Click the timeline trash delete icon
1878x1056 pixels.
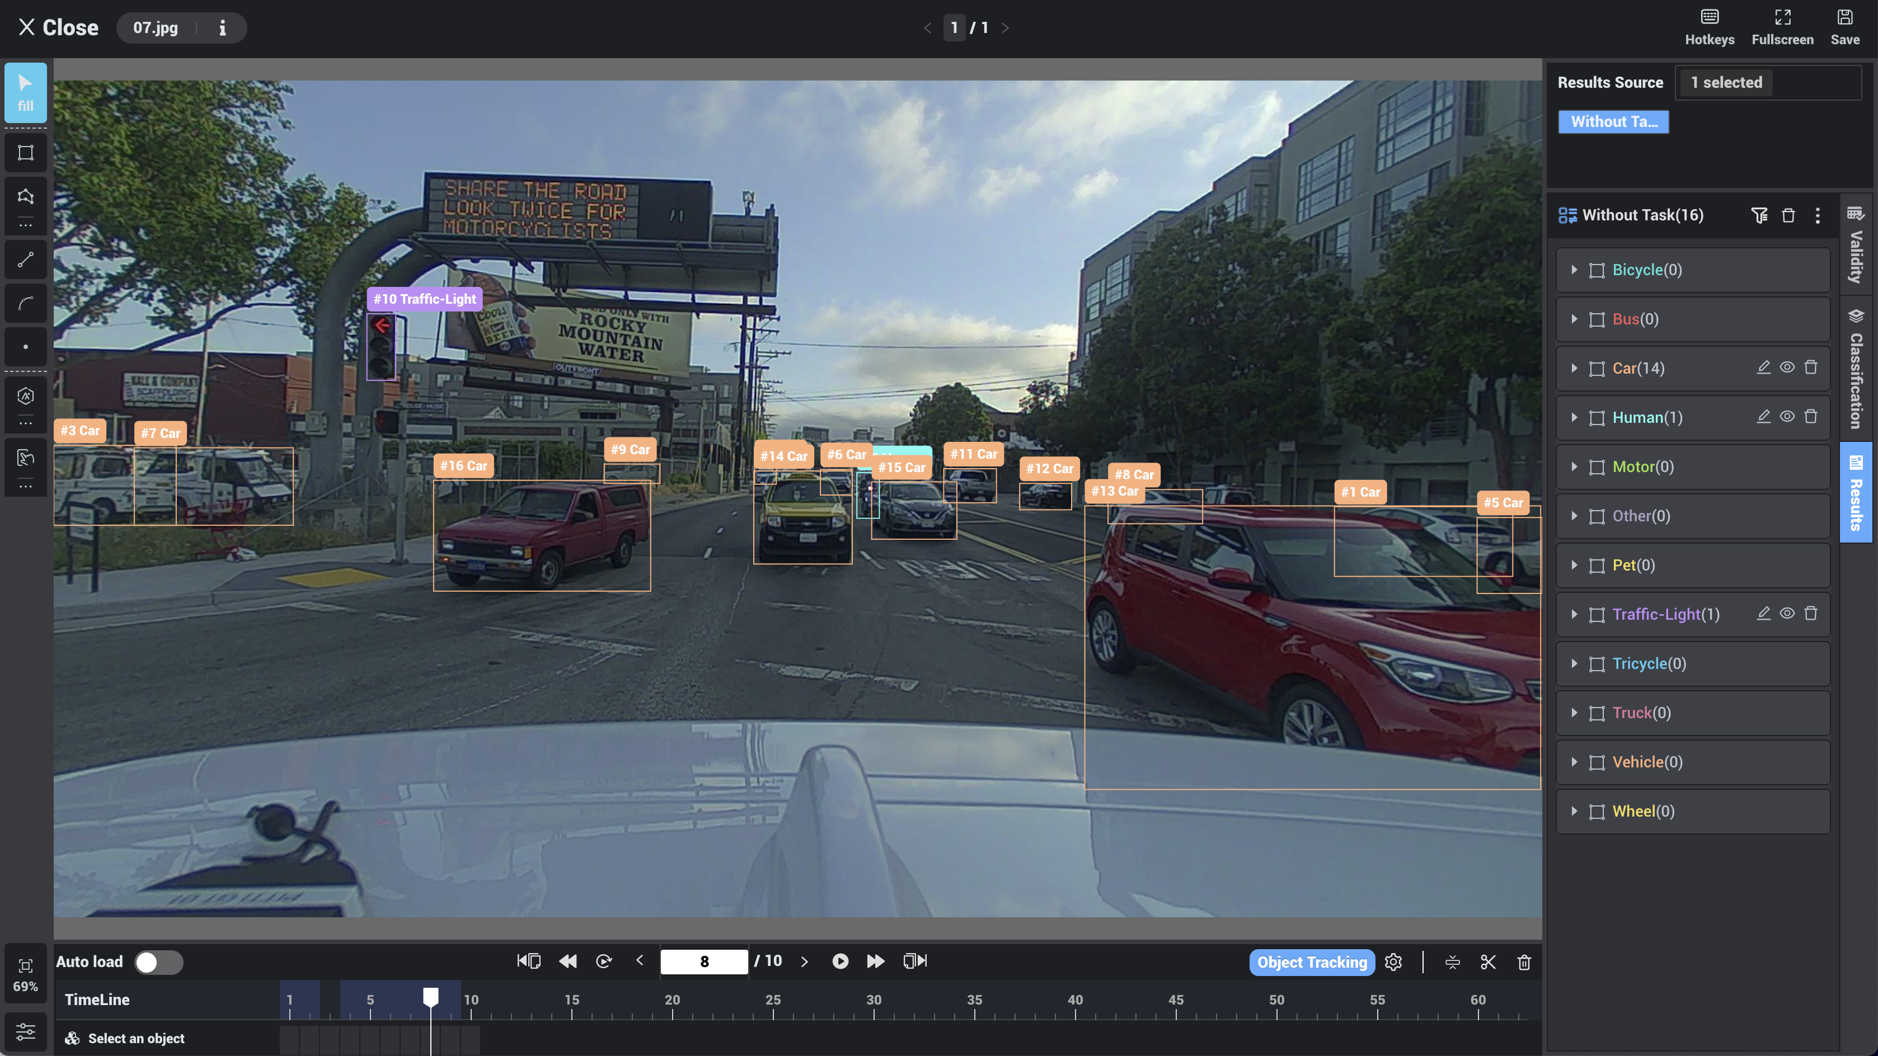[x=1524, y=962]
